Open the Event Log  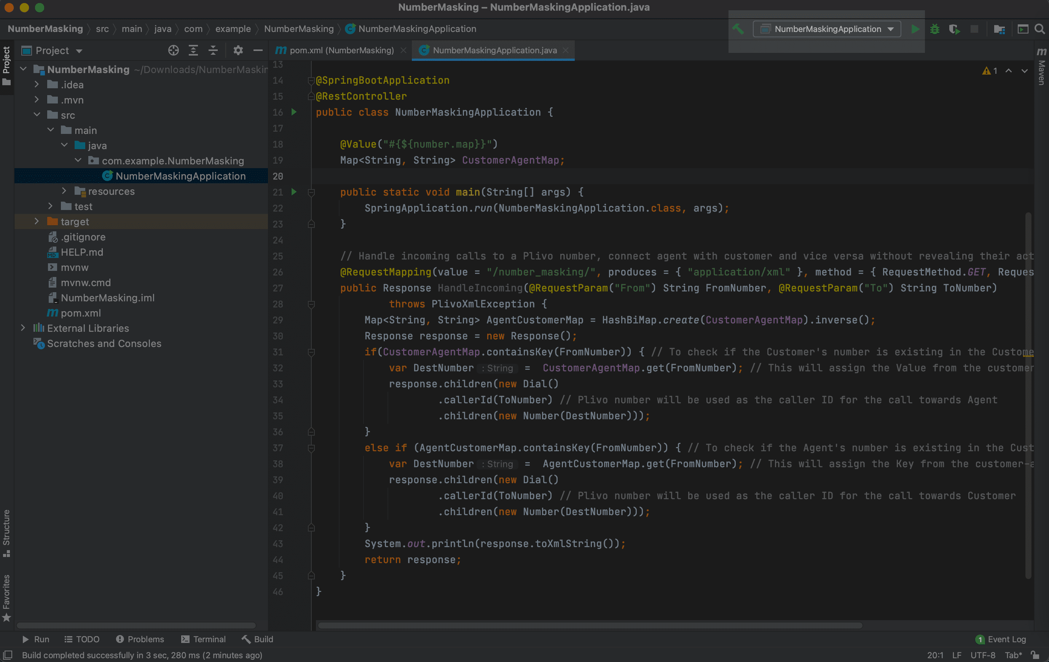coord(1001,639)
